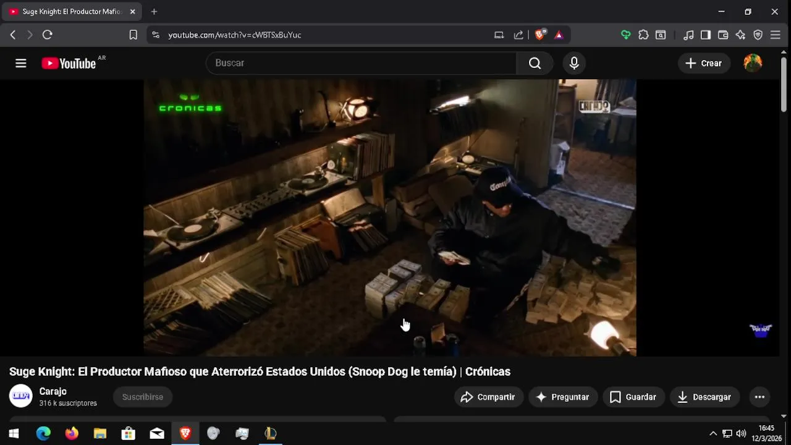Expand the system tray hidden icons

click(x=713, y=433)
